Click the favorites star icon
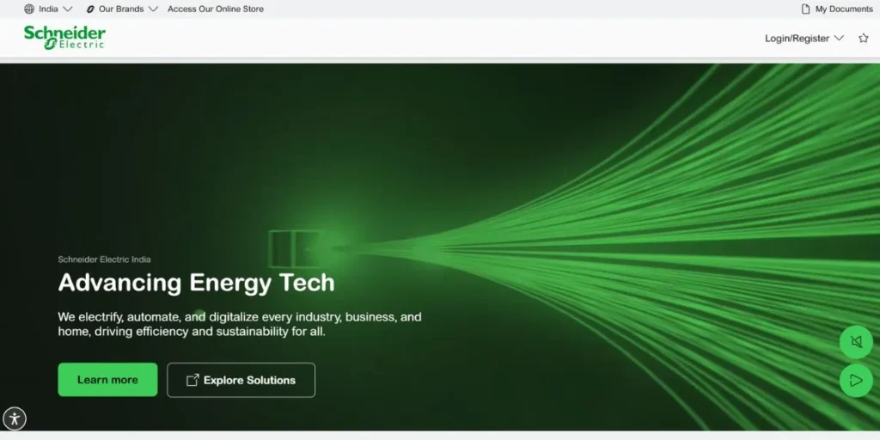This screenshot has height=440, width=880. [x=864, y=38]
